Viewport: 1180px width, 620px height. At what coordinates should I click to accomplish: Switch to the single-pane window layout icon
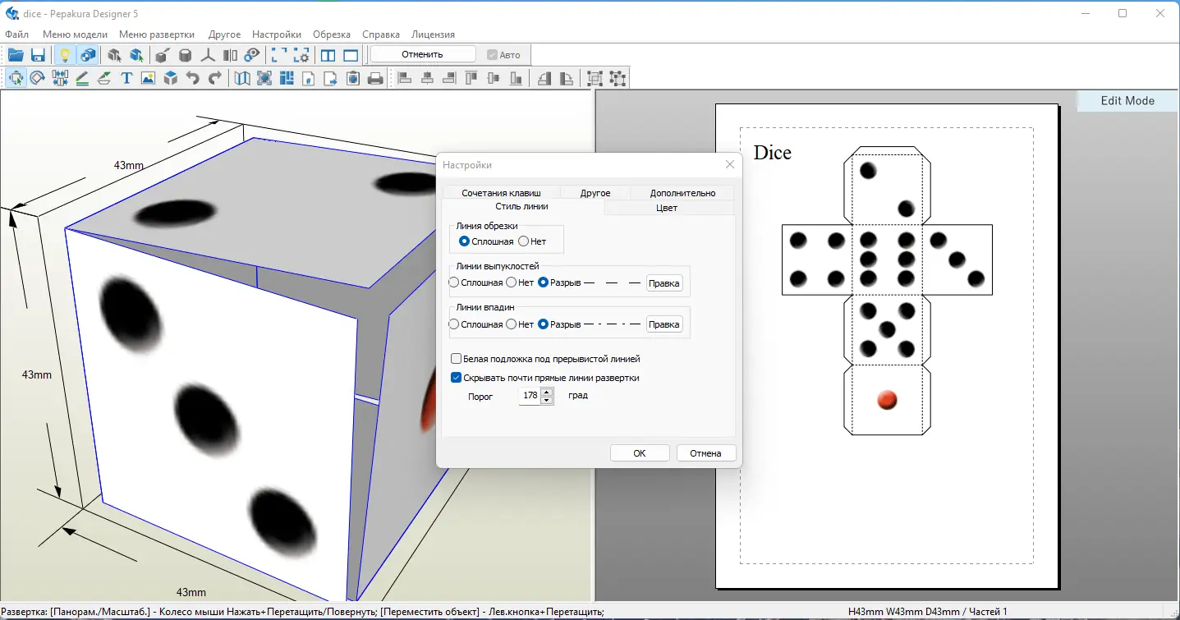pyautogui.click(x=351, y=55)
